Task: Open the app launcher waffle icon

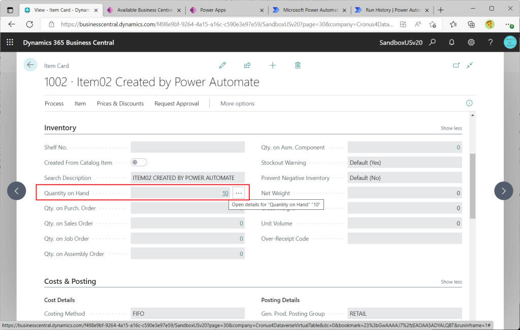Action: (x=10, y=43)
